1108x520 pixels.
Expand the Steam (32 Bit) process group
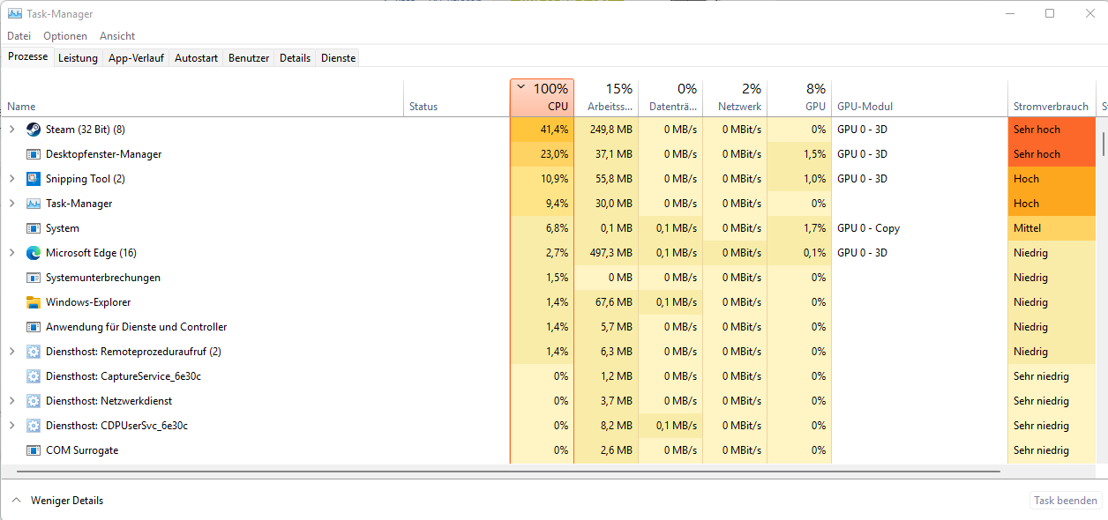pos(11,130)
